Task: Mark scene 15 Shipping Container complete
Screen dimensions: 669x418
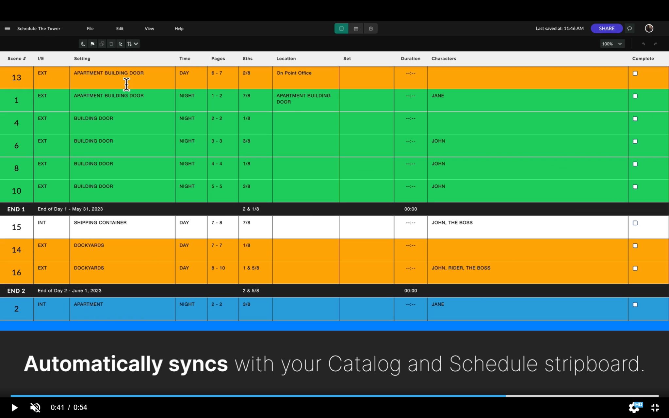Action: 635,223
